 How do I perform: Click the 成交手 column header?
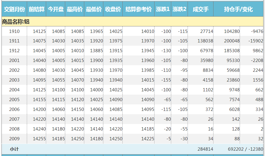tap(200, 9)
